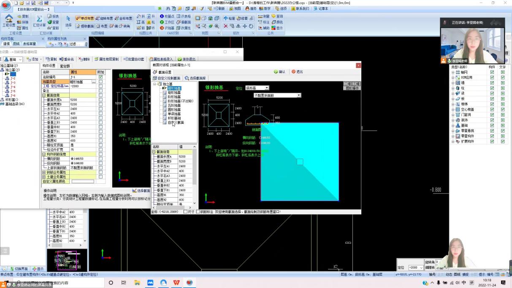
Task: Enable 钢筋标注 checkbox in section dialog
Action: point(198,212)
